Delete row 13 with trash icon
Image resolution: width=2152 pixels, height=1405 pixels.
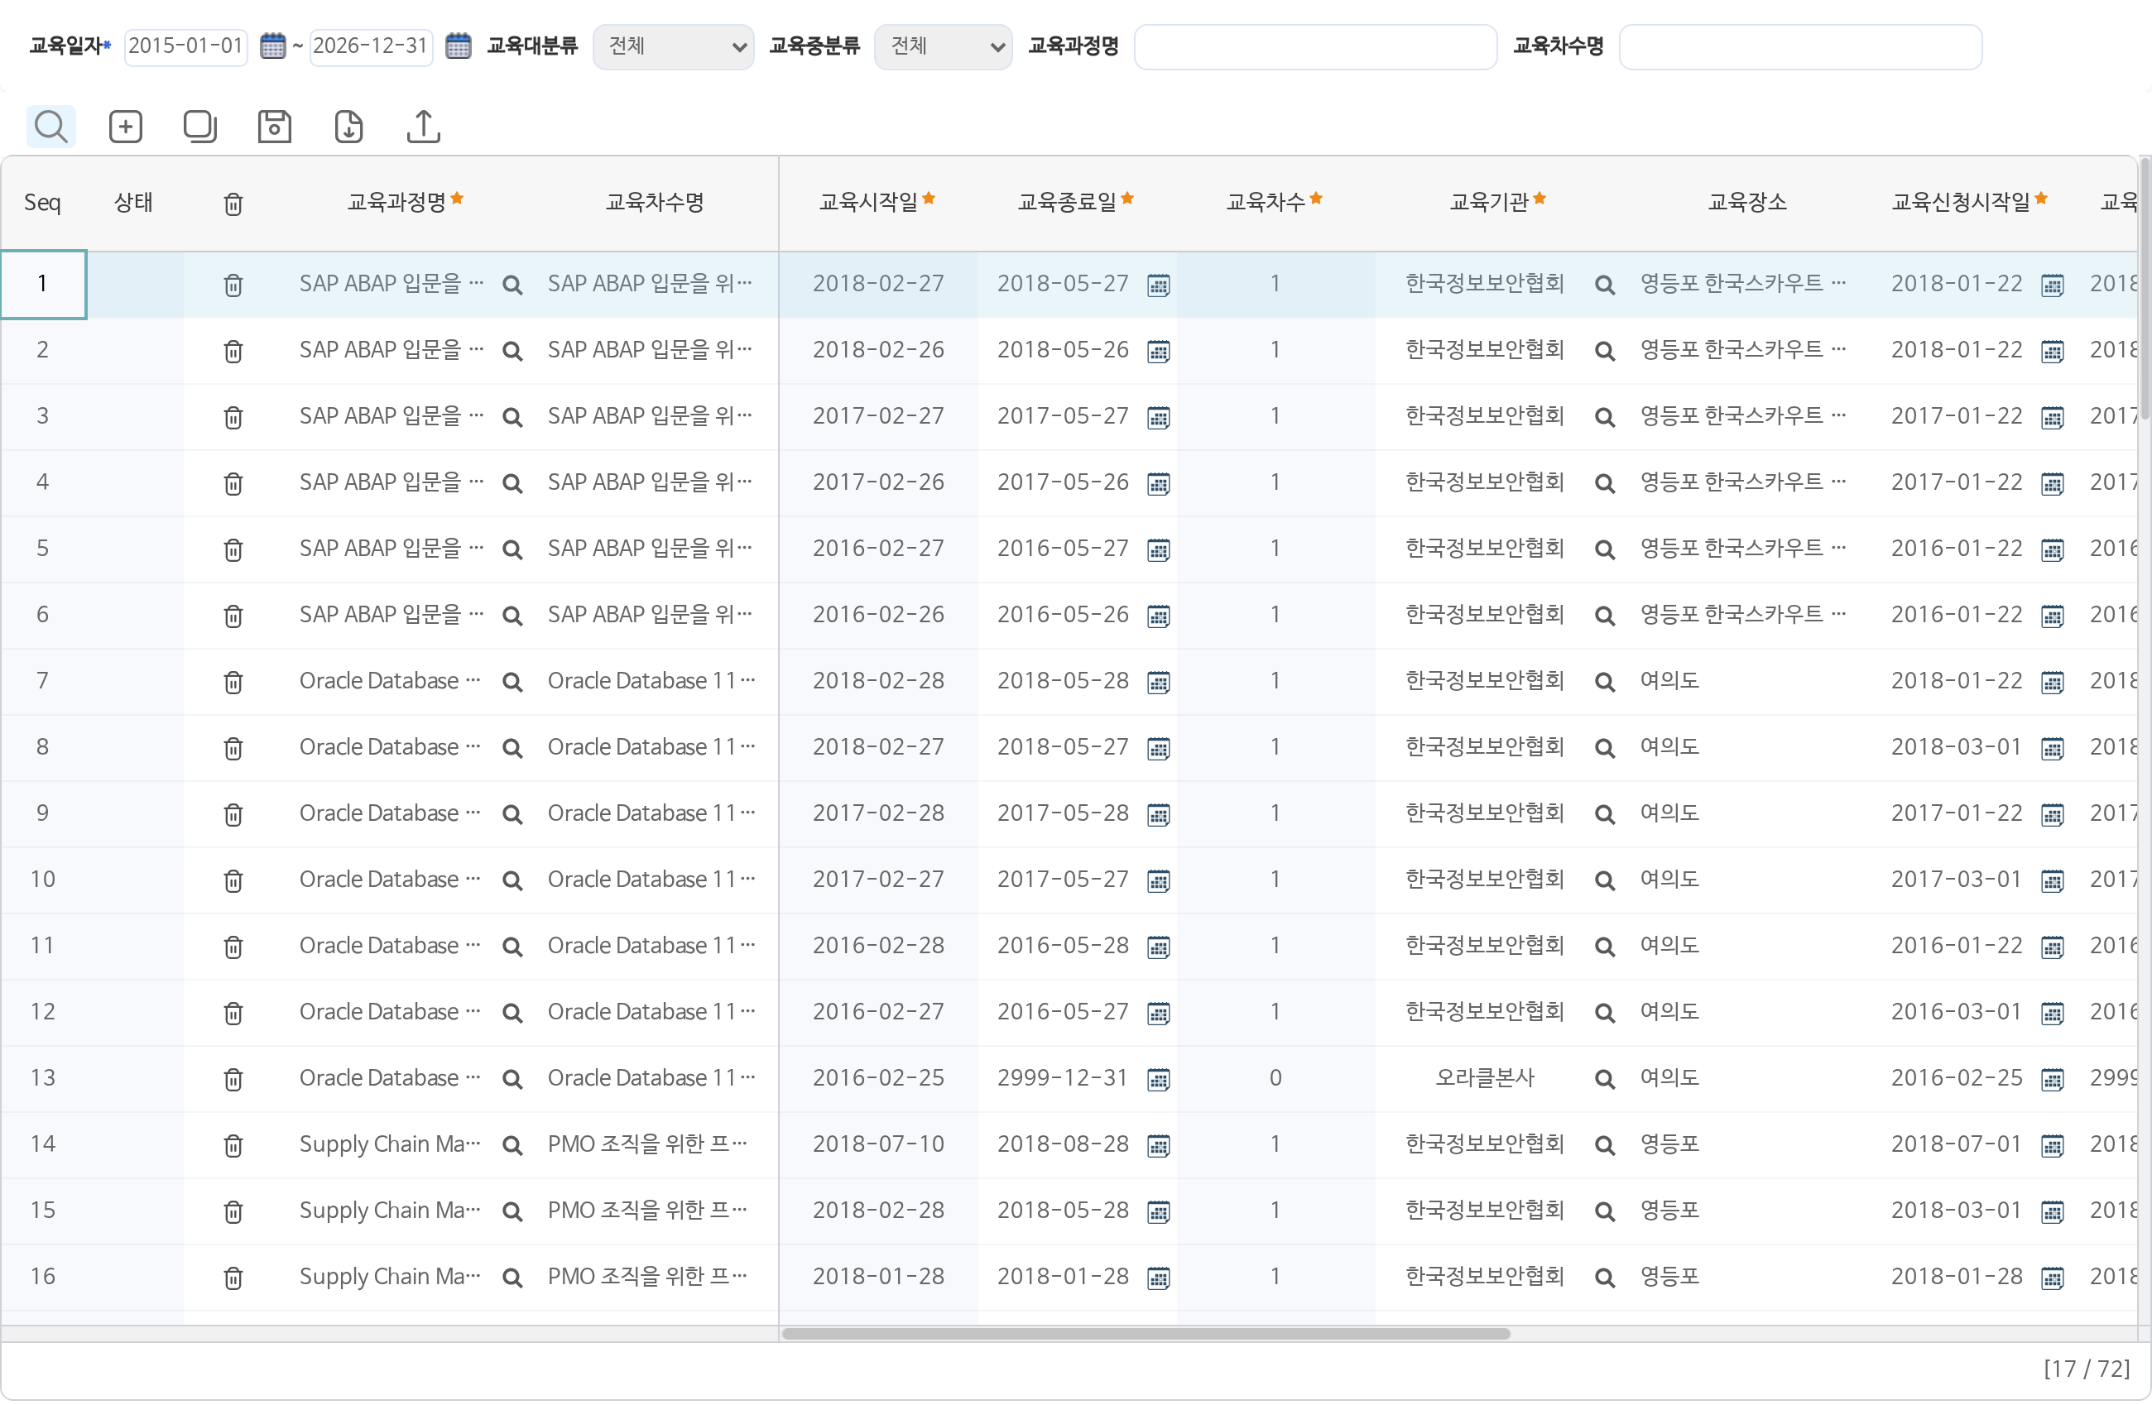[233, 1080]
